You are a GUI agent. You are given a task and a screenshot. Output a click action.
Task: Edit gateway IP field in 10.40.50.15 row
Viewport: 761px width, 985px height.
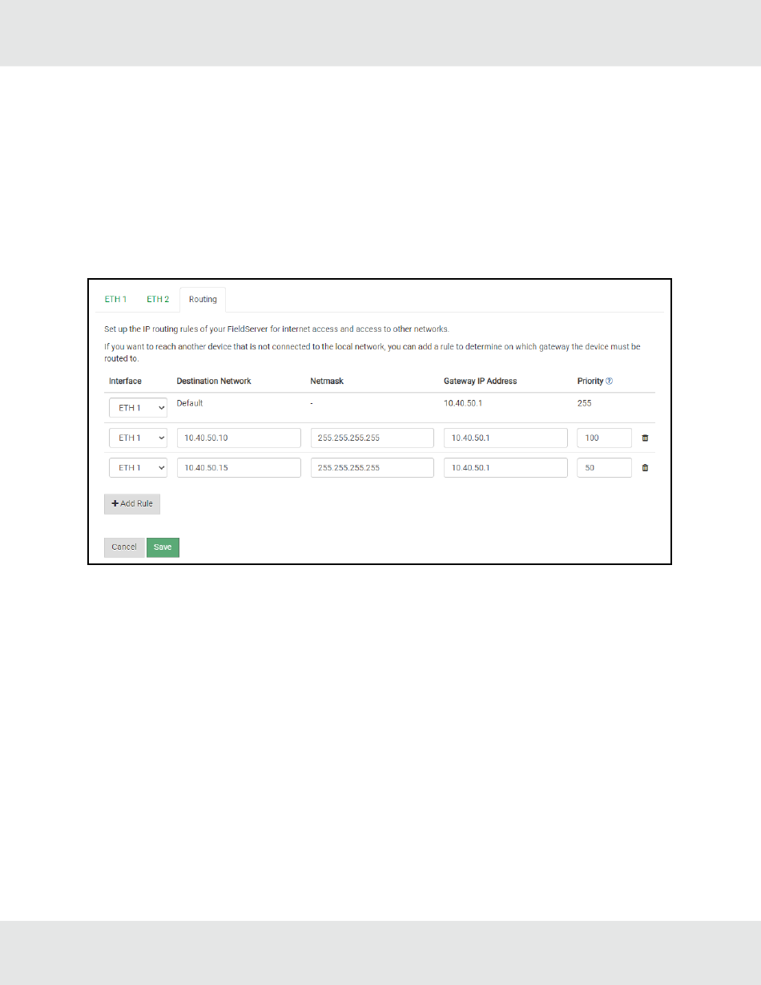click(x=505, y=468)
